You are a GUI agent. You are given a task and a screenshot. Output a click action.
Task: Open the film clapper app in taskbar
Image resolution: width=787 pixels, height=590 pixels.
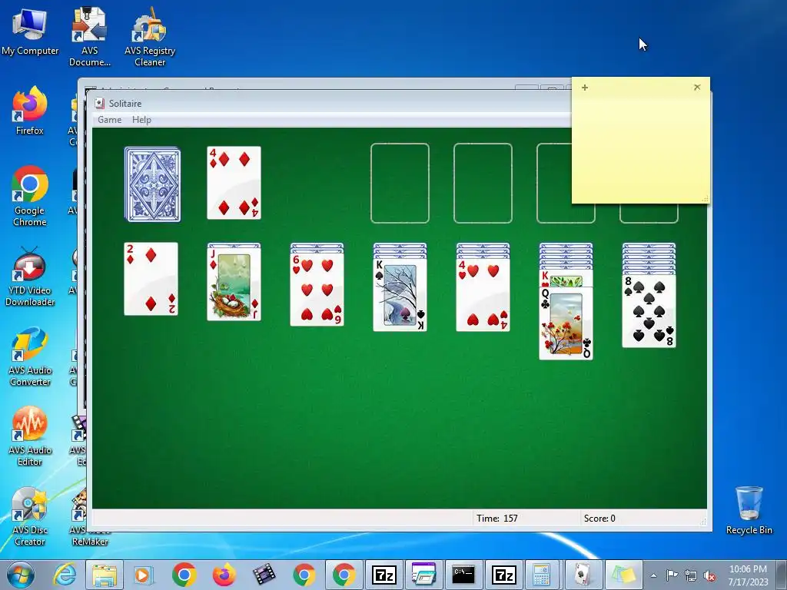(264, 575)
